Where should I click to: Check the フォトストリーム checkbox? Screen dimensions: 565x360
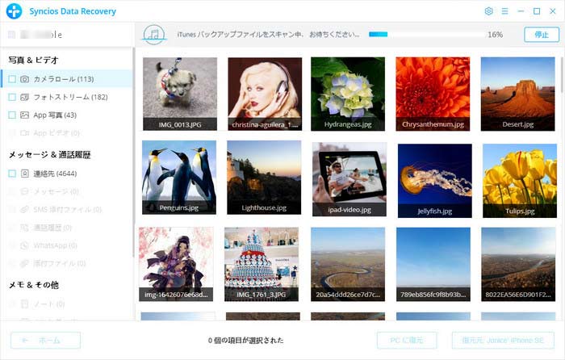tap(12, 97)
